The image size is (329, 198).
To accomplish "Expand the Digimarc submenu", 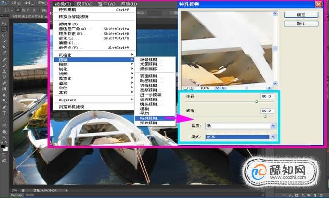I will coord(94,100).
